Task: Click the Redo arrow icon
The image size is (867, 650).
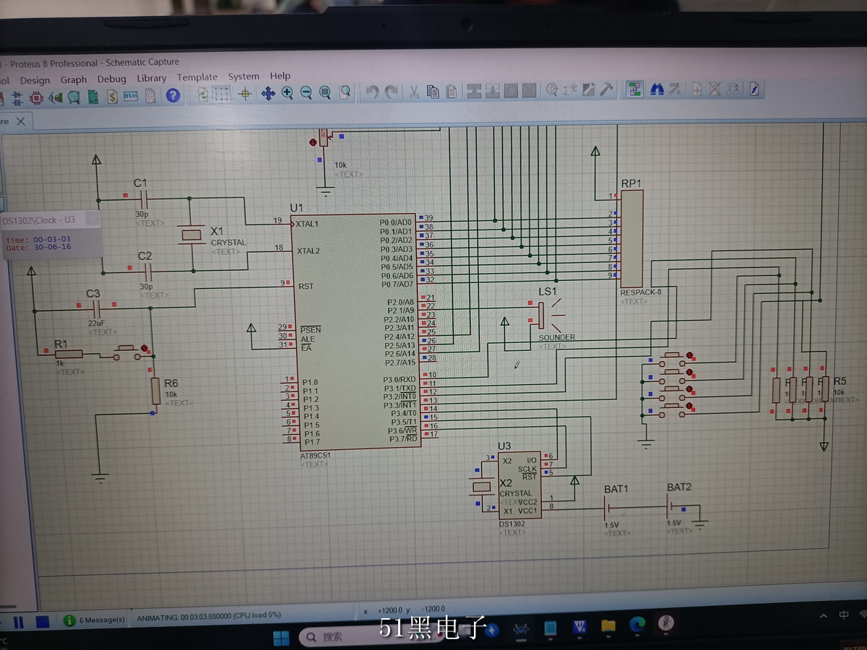Action: click(392, 92)
